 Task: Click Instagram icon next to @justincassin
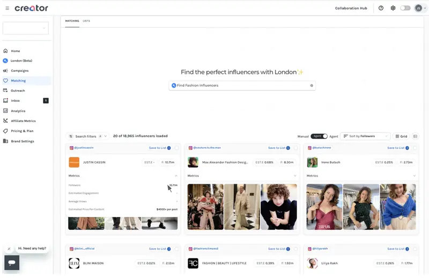click(x=71, y=148)
